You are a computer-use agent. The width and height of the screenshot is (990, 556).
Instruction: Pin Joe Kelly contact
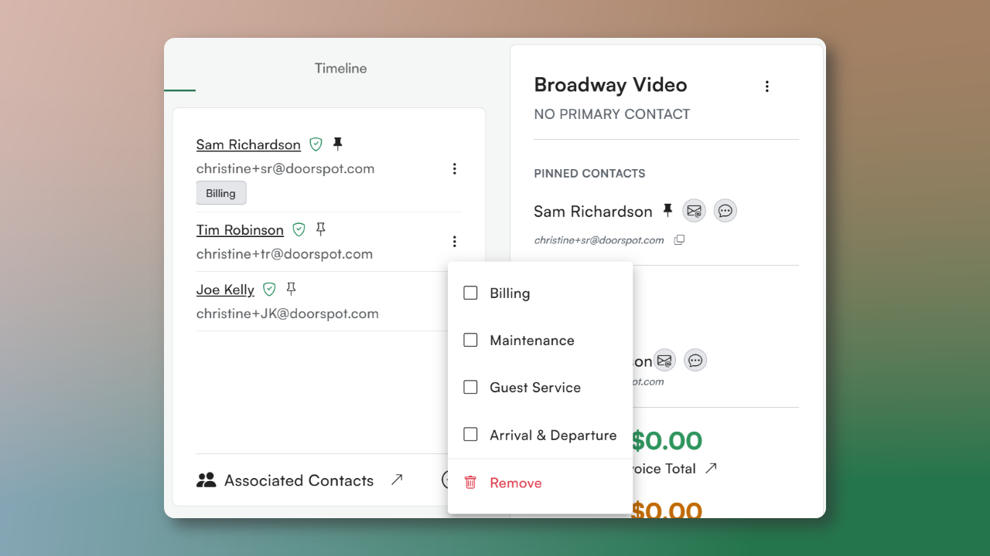(x=291, y=289)
